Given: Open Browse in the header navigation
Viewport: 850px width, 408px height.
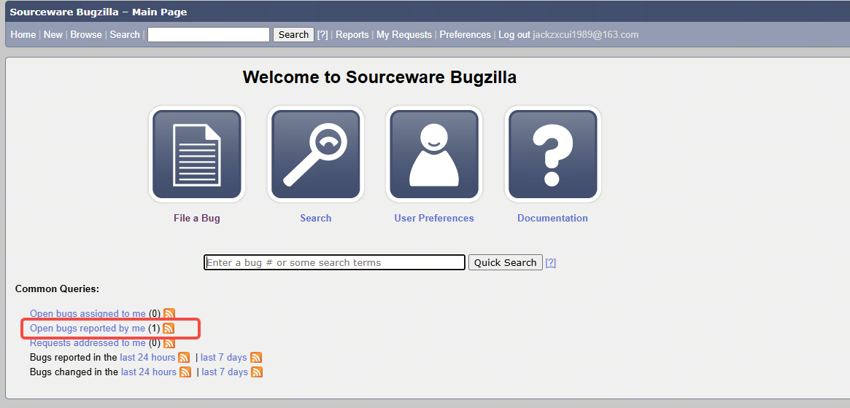Looking at the screenshot, I should tap(86, 35).
